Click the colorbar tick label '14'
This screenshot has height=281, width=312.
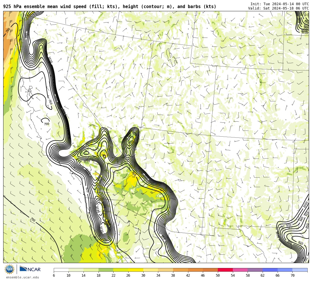[x=83, y=276]
